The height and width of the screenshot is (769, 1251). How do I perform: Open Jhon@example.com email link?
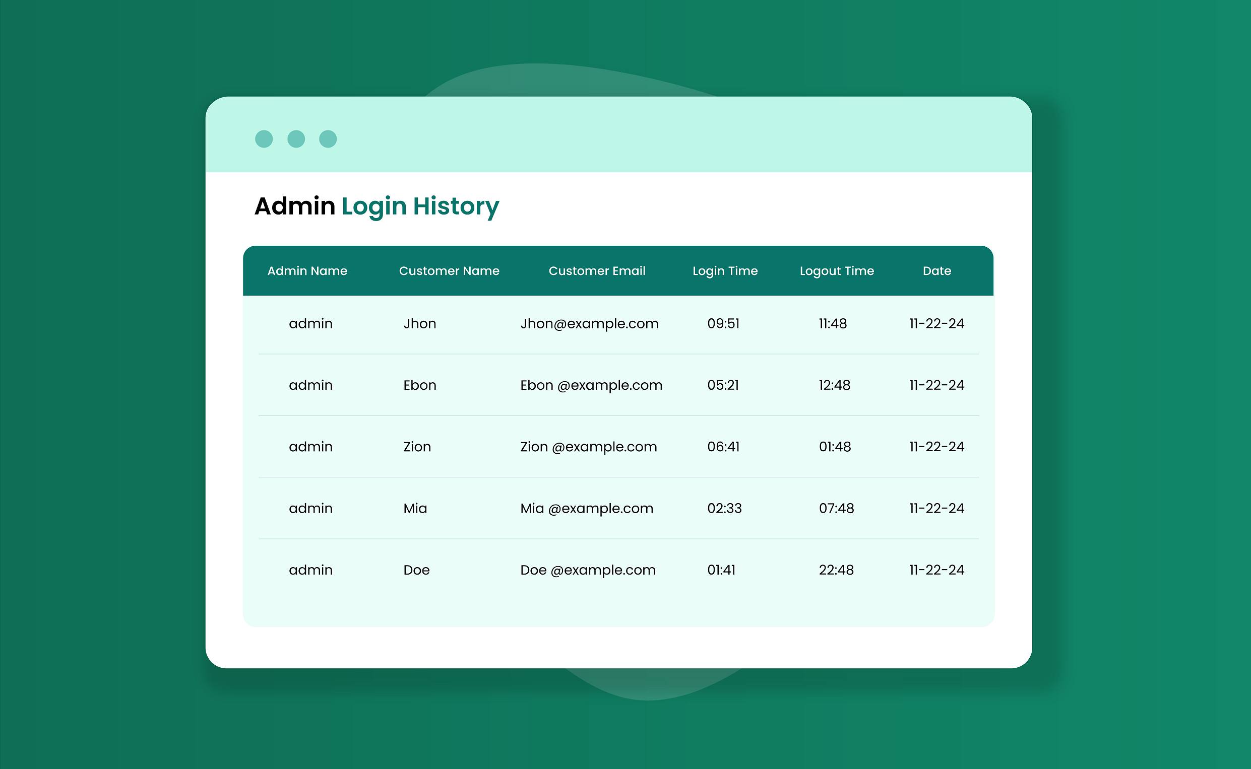pos(589,323)
